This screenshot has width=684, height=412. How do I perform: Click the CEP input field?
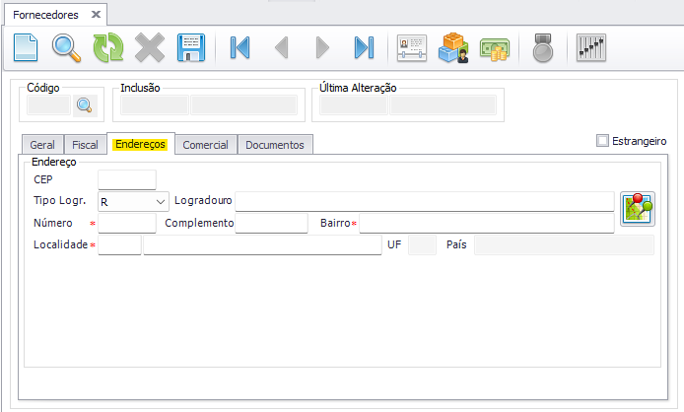[127, 179]
